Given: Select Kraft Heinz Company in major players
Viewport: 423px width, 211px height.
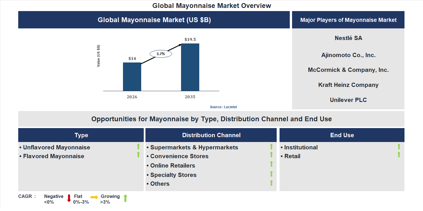Looking at the screenshot, I should click(348, 85).
